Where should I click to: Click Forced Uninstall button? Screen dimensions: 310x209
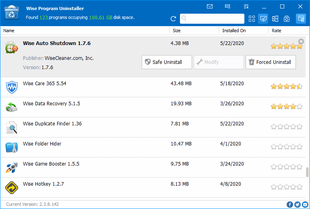click(271, 62)
